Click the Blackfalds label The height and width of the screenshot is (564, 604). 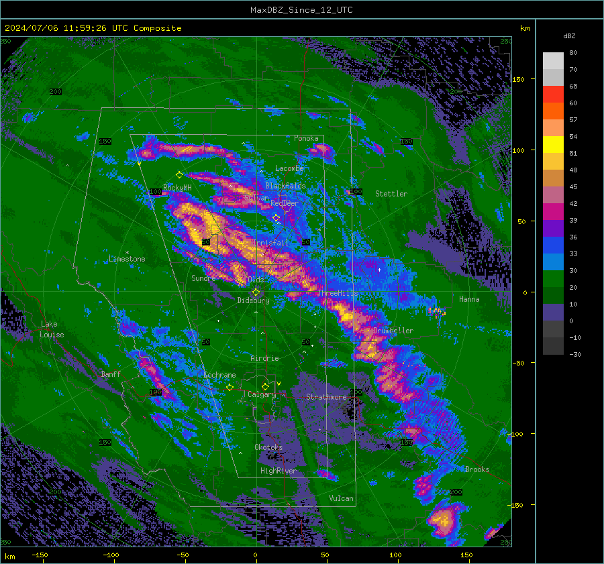(x=285, y=186)
